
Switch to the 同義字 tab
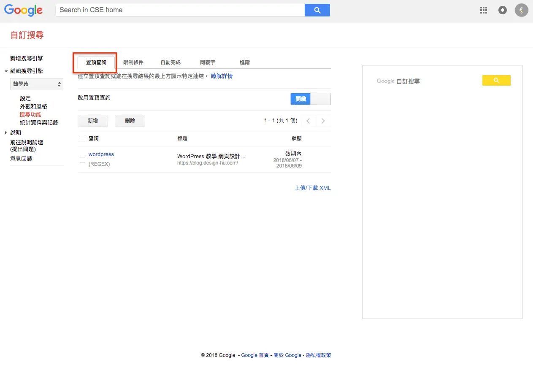point(208,62)
